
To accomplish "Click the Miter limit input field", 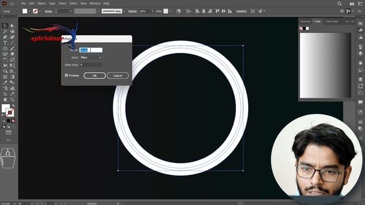I will coord(91,65).
